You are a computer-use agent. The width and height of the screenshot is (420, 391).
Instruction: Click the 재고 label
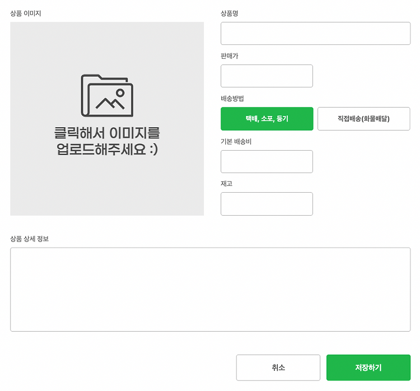pos(226,184)
